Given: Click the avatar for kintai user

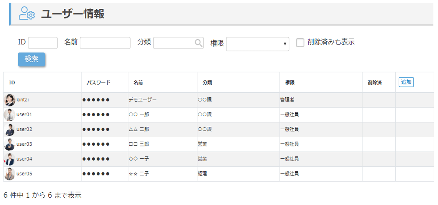Looking at the screenshot, I should [9, 100].
